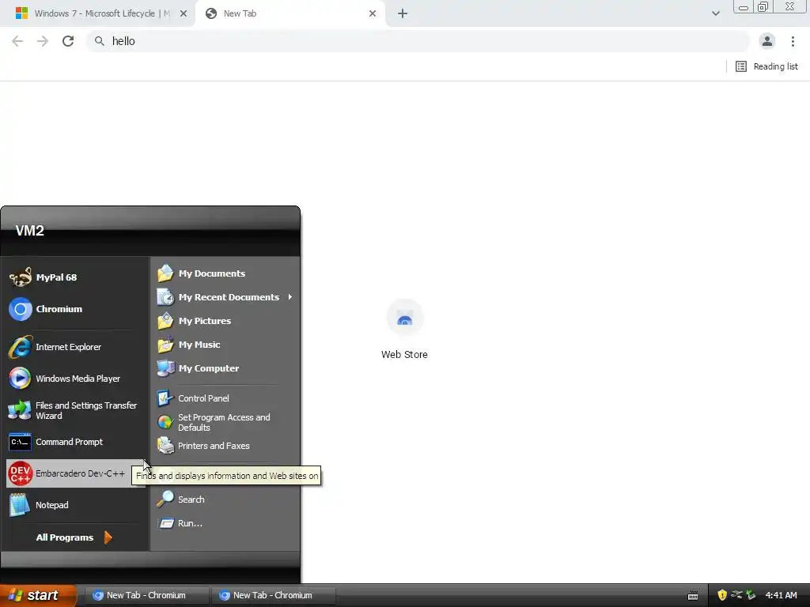This screenshot has width=810, height=607.
Task: Open My Music folder
Action: click(x=225, y=345)
